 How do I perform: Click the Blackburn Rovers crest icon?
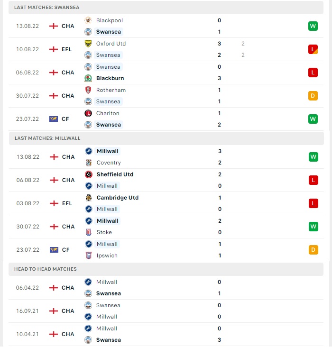pos(88,78)
